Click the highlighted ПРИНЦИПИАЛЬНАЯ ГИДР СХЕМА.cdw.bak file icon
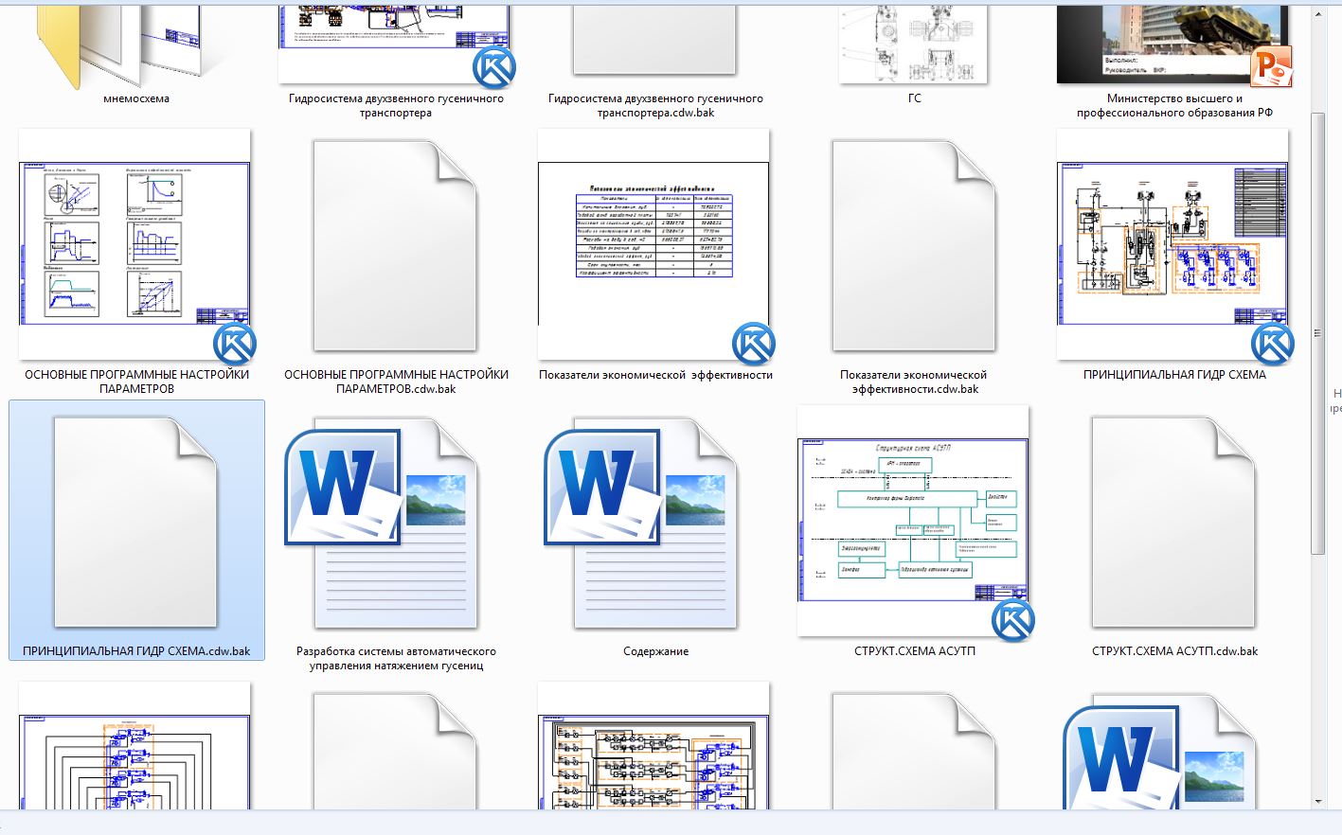Screen dimensions: 1342x835 [x=135, y=523]
